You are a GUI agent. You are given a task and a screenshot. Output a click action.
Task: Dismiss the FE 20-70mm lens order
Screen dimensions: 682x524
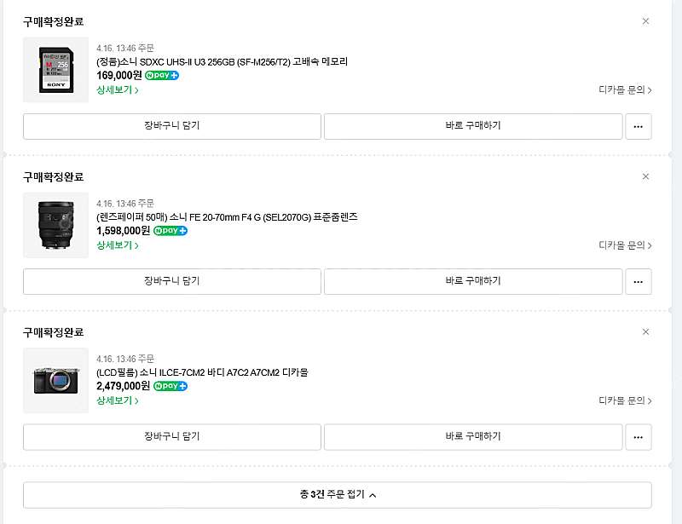[x=645, y=176]
